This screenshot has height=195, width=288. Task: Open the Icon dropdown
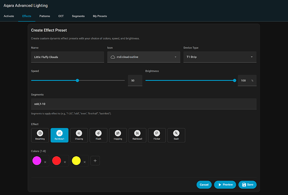coord(144,57)
